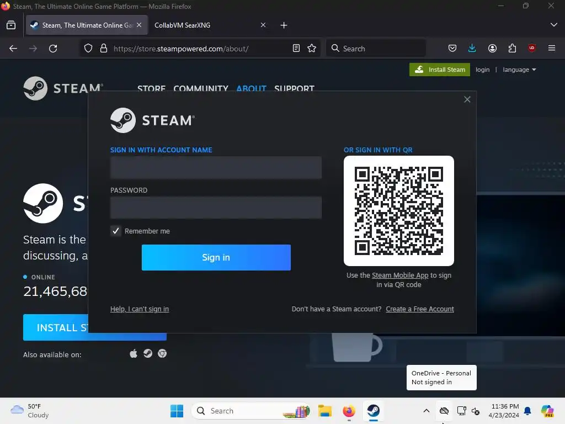Click Create a Free Account link
Screen dimensions: 565x424
pos(420,309)
